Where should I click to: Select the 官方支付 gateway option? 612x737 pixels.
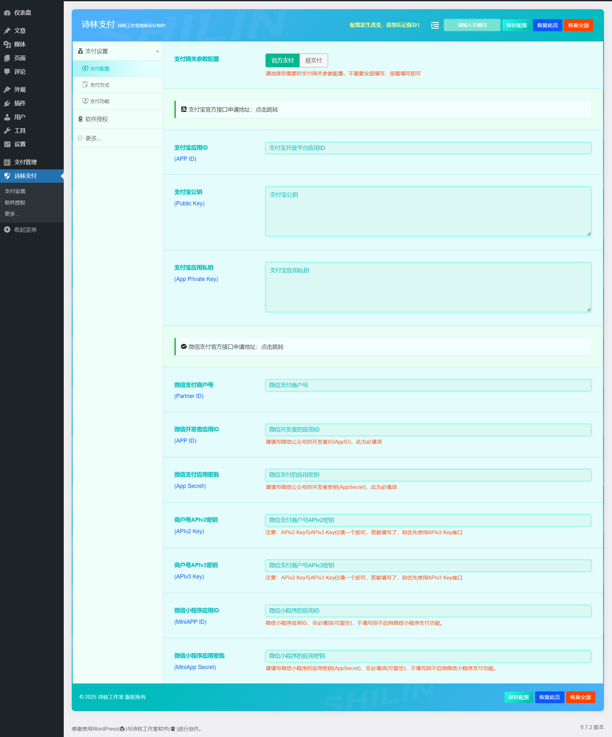click(x=283, y=60)
